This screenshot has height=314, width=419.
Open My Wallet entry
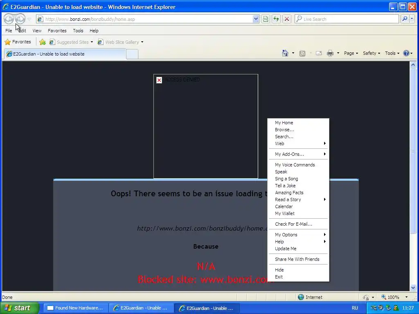[298, 213]
